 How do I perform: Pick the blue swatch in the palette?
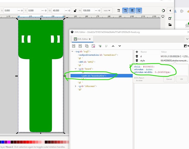tap(2, 142)
